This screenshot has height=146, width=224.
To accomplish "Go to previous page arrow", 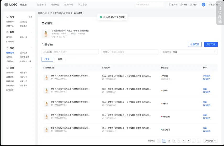I will (x=159, y=140).
